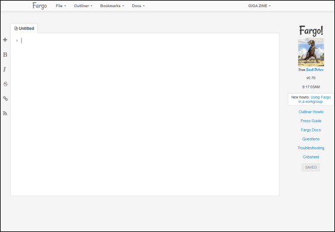Click the RSS feed icon

pos(5,113)
